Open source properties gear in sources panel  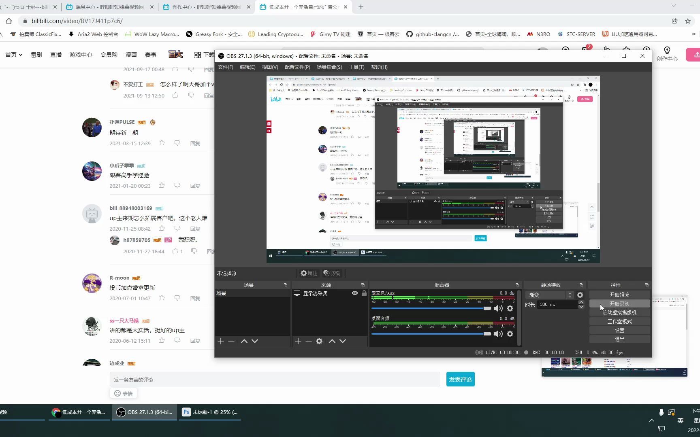[x=319, y=341]
